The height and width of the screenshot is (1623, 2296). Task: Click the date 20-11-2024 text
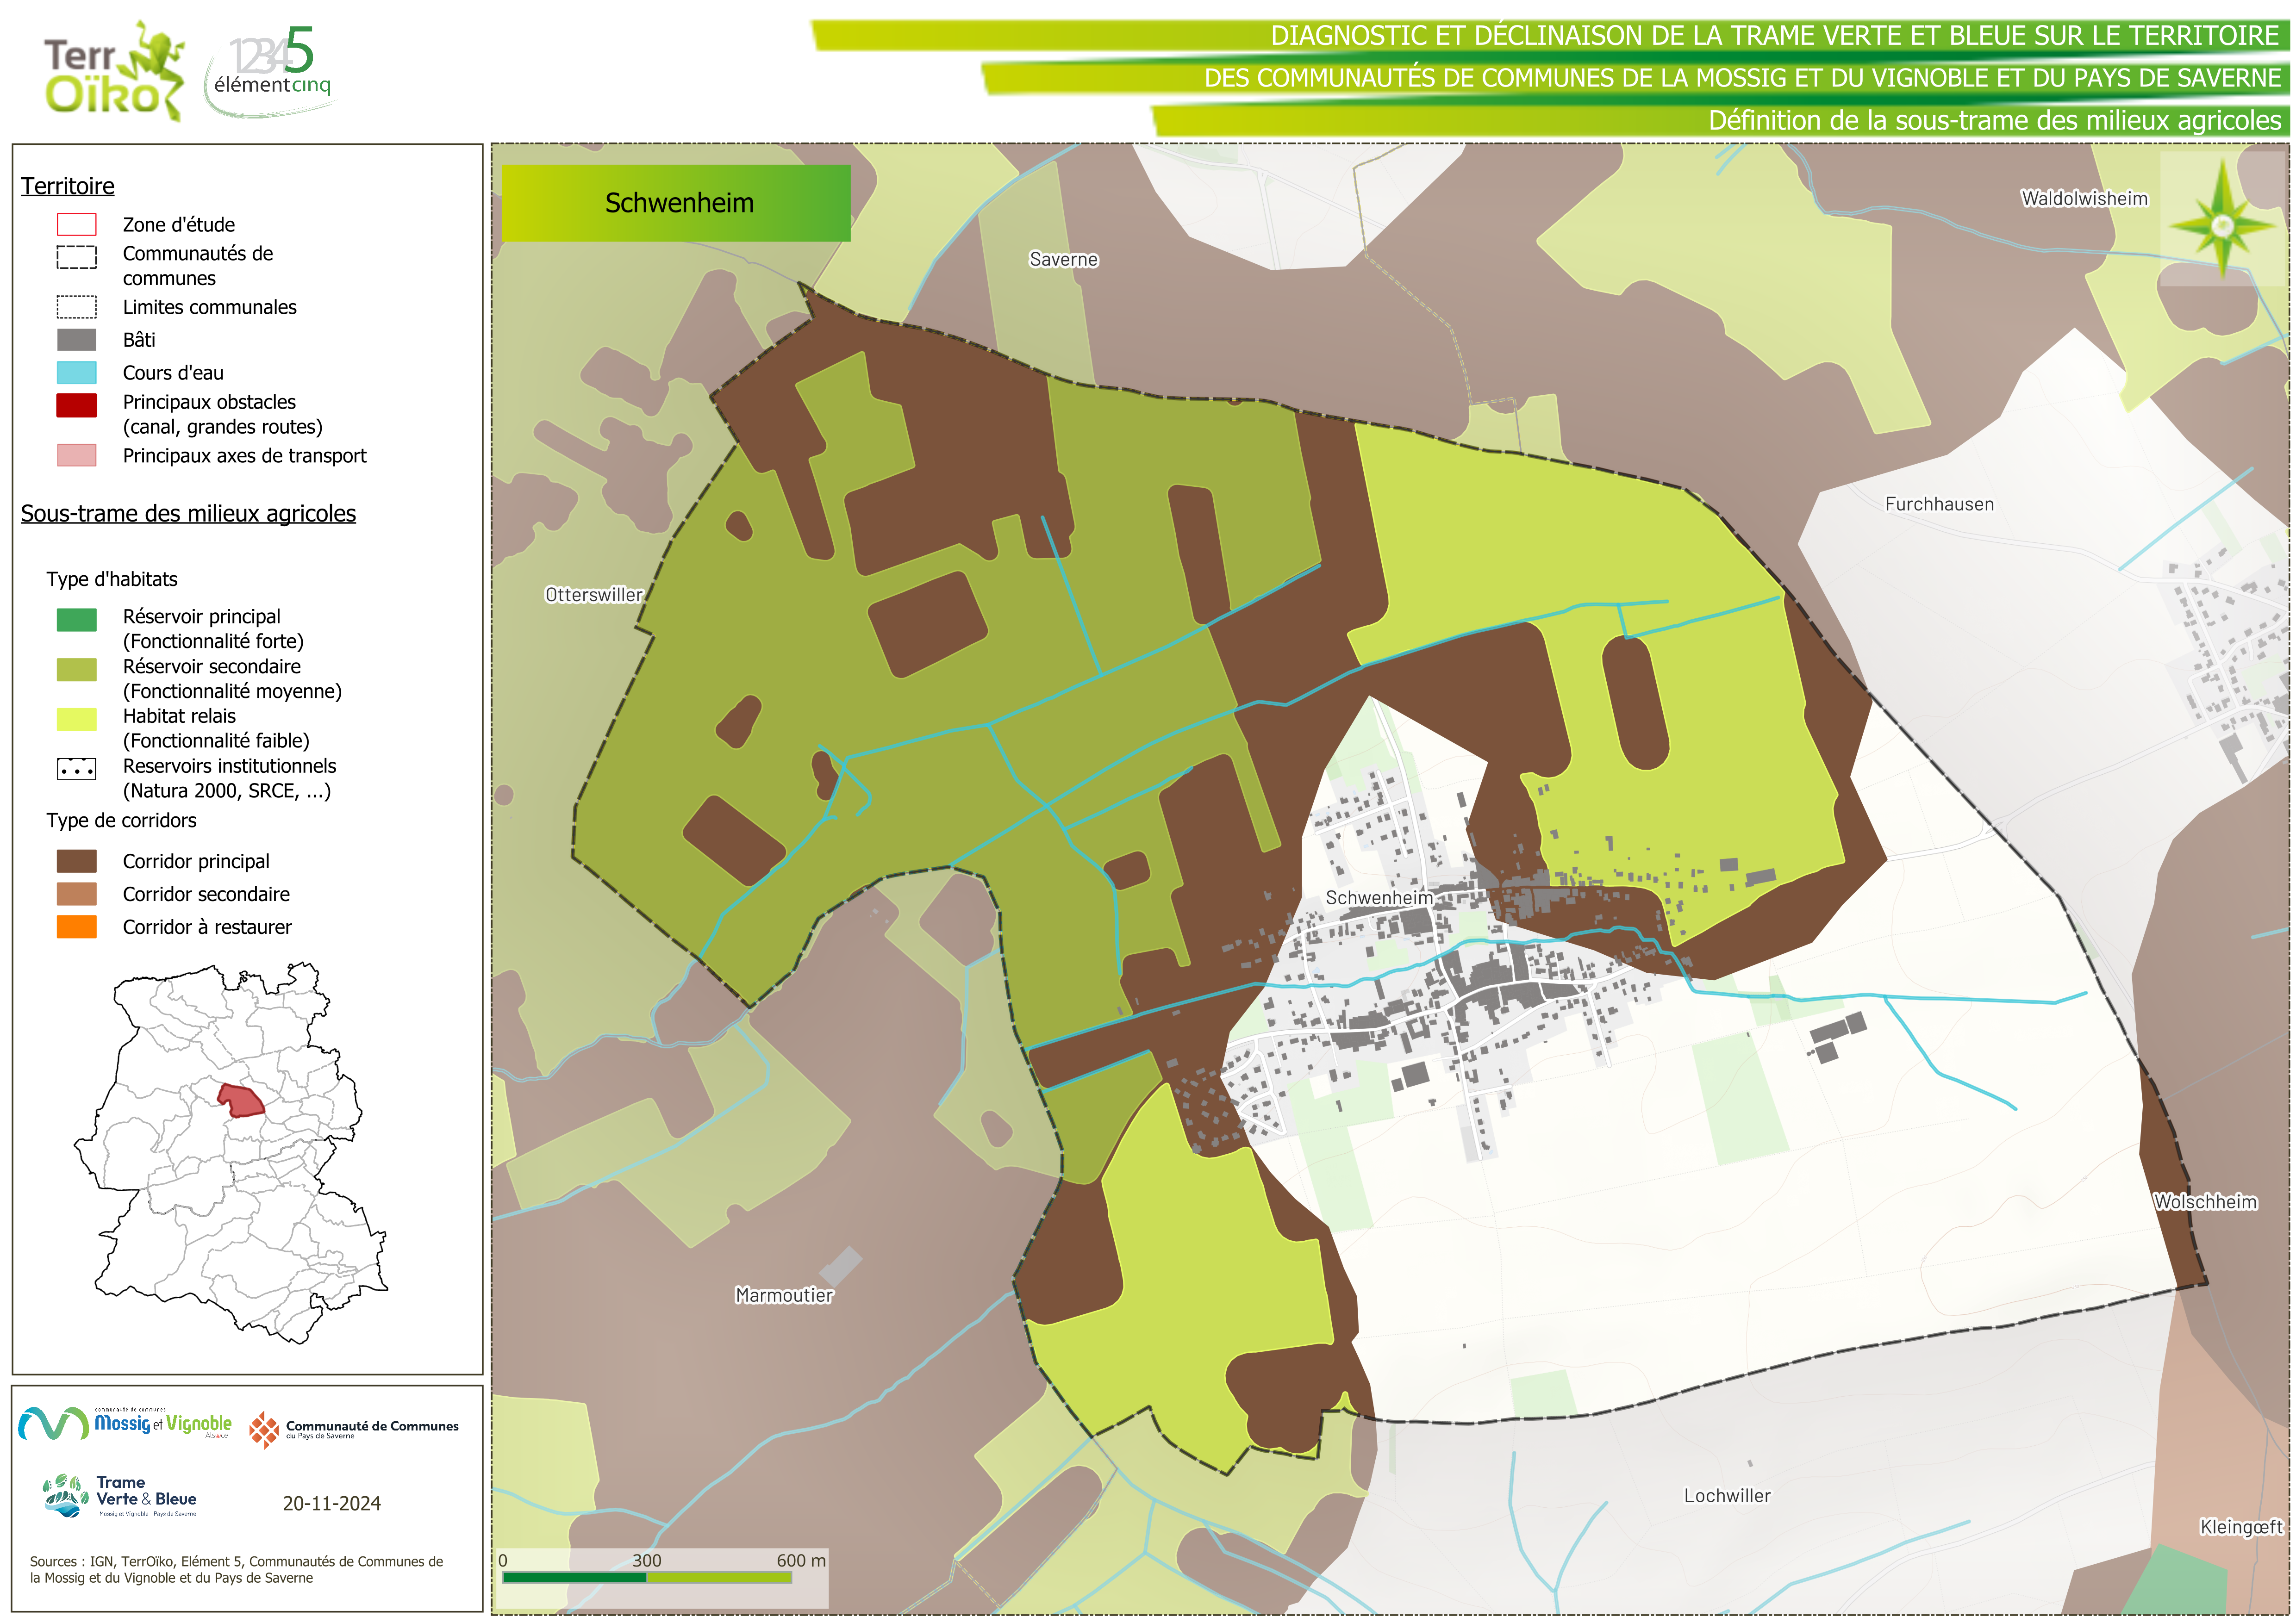pyautogui.click(x=331, y=1504)
